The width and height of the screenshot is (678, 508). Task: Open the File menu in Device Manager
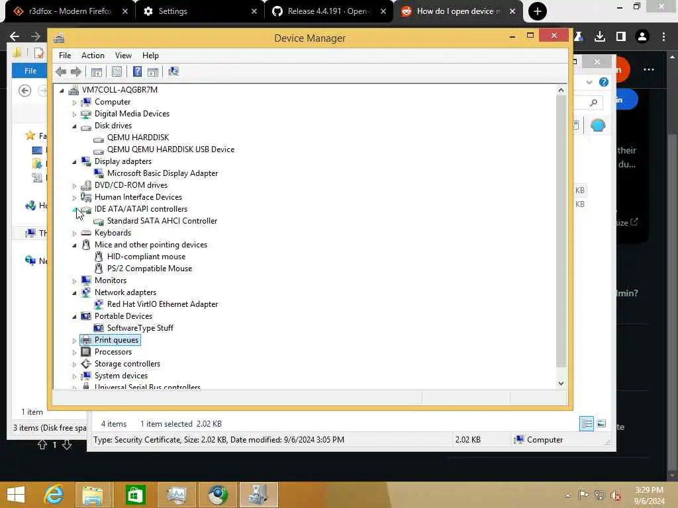[x=65, y=56]
